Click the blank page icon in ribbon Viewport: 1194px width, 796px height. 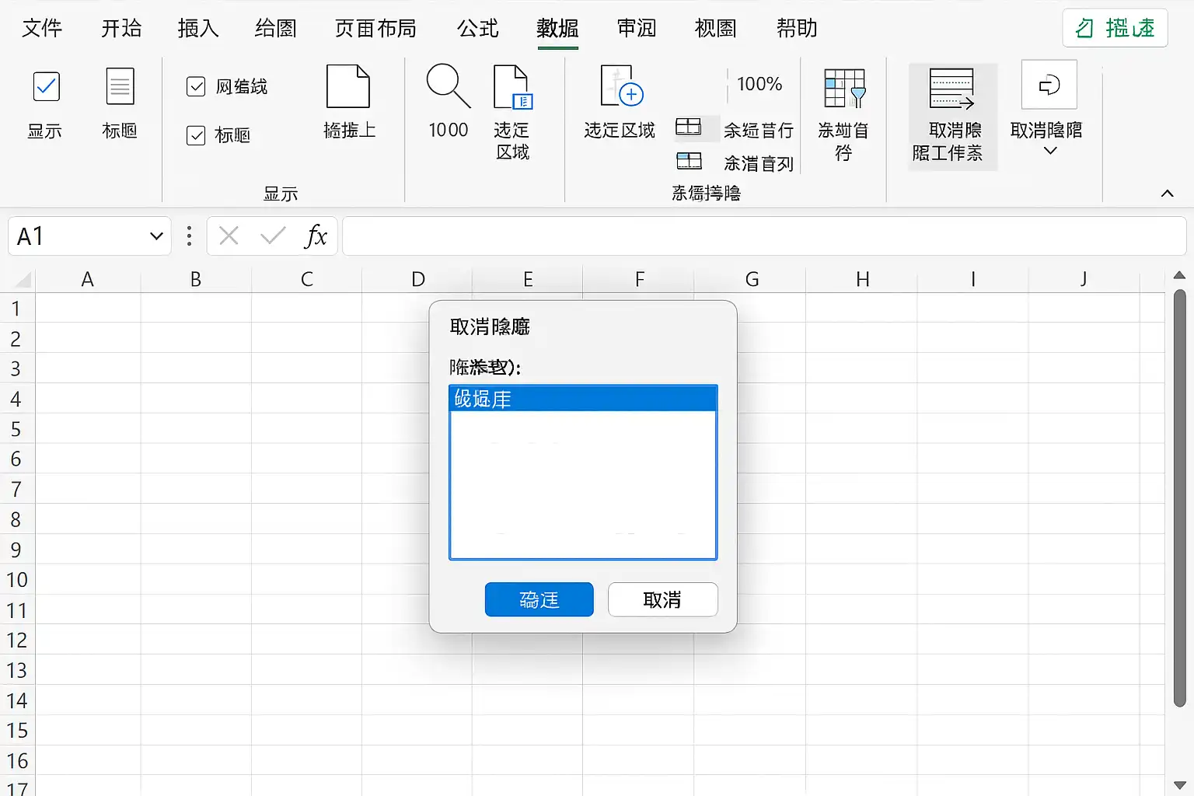[348, 86]
